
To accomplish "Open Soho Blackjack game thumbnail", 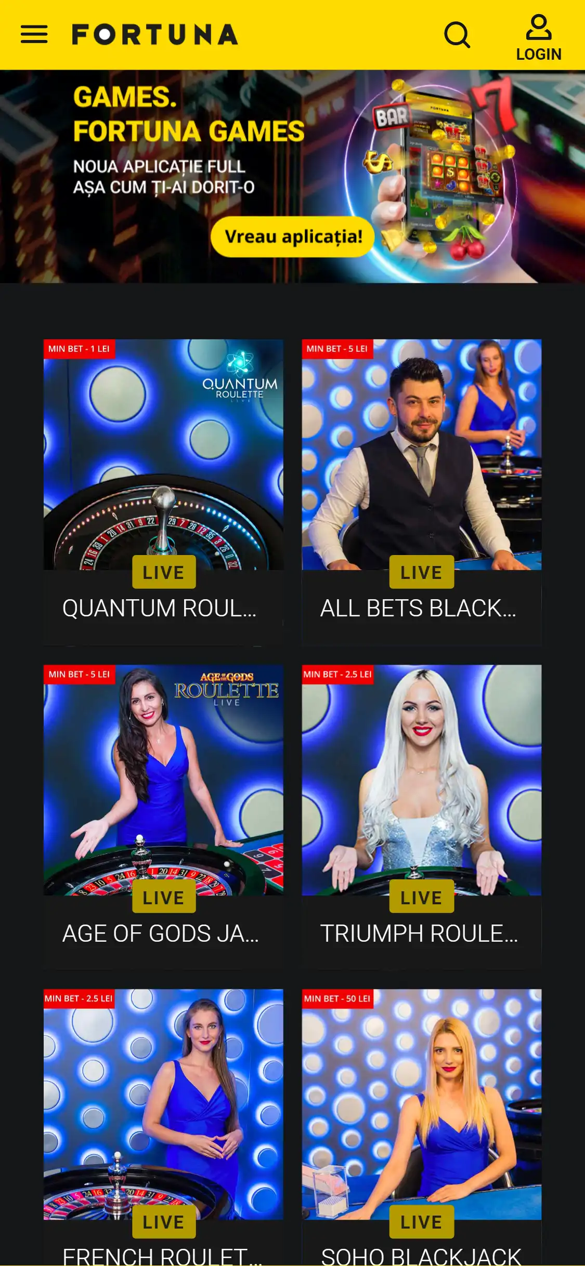I will click(x=421, y=1104).
